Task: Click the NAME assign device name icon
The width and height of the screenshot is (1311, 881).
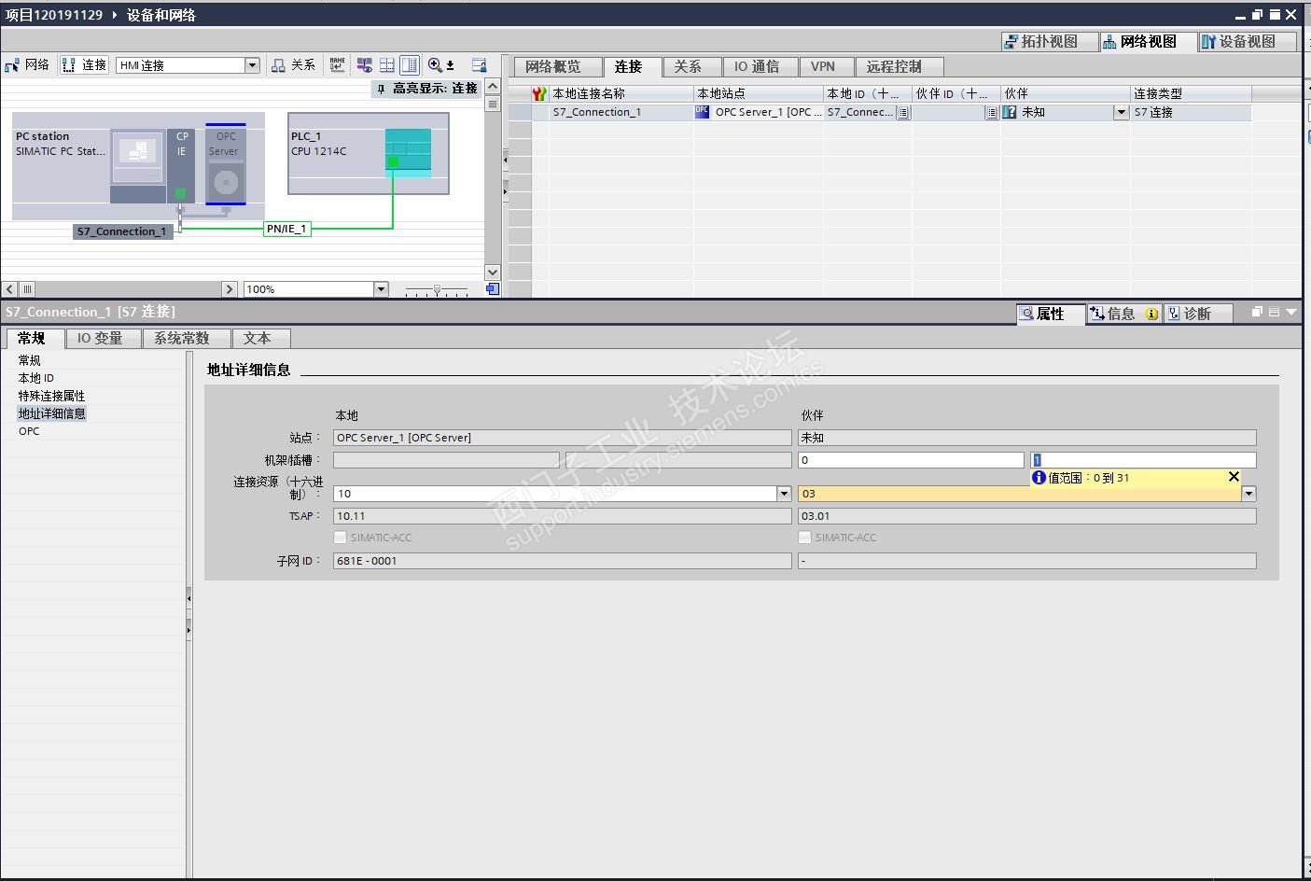Action: point(338,65)
